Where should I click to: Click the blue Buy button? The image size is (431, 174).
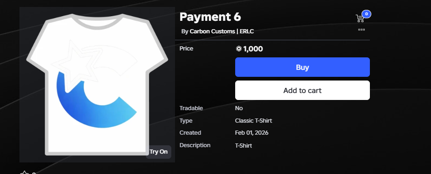tap(302, 67)
